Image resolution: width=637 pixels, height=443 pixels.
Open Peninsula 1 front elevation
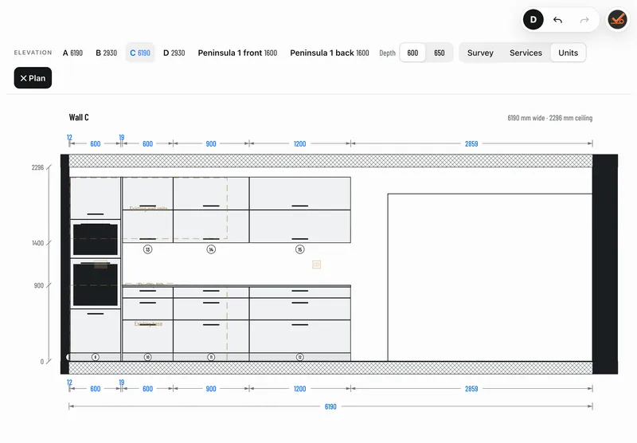237,53
